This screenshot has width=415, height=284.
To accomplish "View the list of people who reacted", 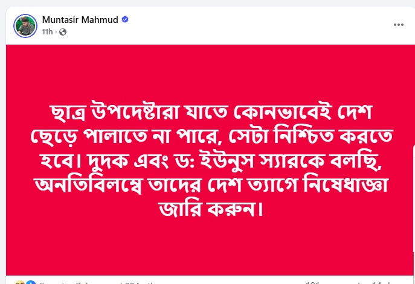I will point(91,282).
